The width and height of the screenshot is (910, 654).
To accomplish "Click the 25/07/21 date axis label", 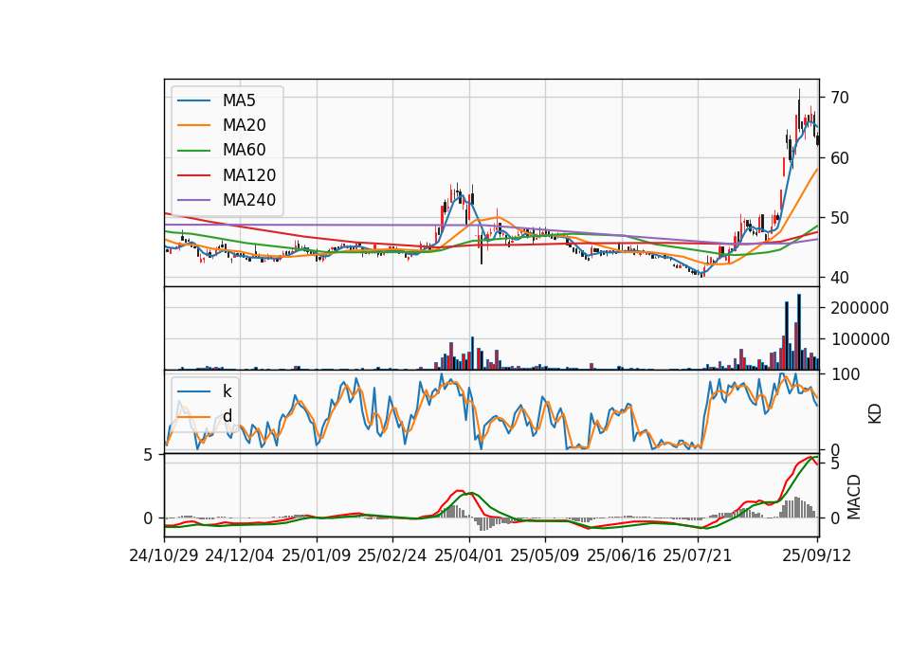I will tap(698, 556).
